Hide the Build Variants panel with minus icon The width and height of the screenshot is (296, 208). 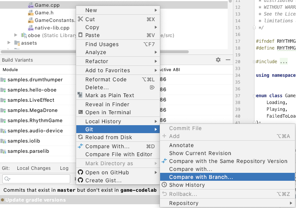point(228,60)
